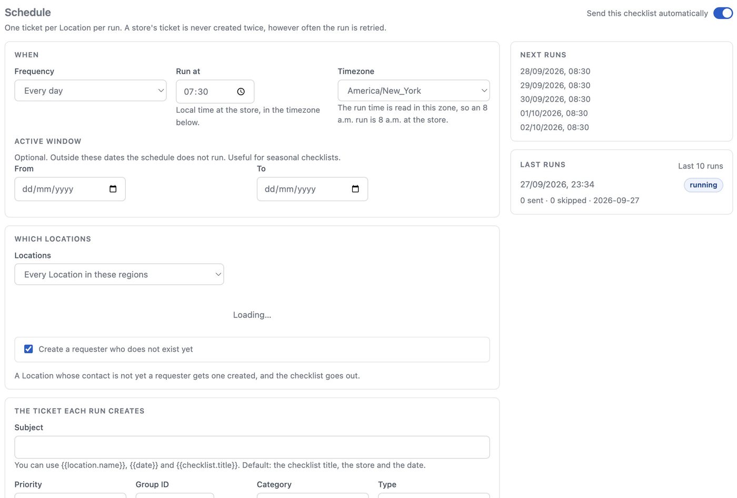Click THE TICKET EACH RUN CREATES header

(x=79, y=411)
